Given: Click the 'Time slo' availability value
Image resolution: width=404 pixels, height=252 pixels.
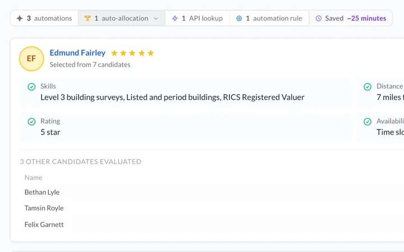Looking at the screenshot, I should (x=390, y=132).
